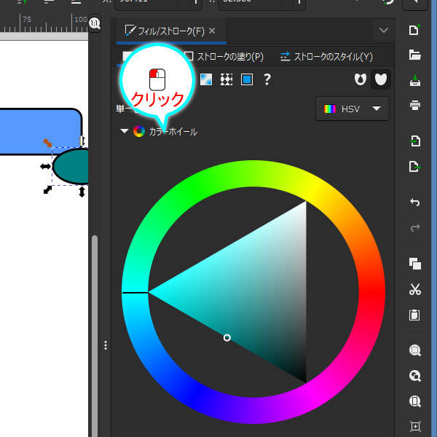Switch to ストロークのスタイル(Y) tab
This screenshot has width=437, height=437.
tap(326, 57)
